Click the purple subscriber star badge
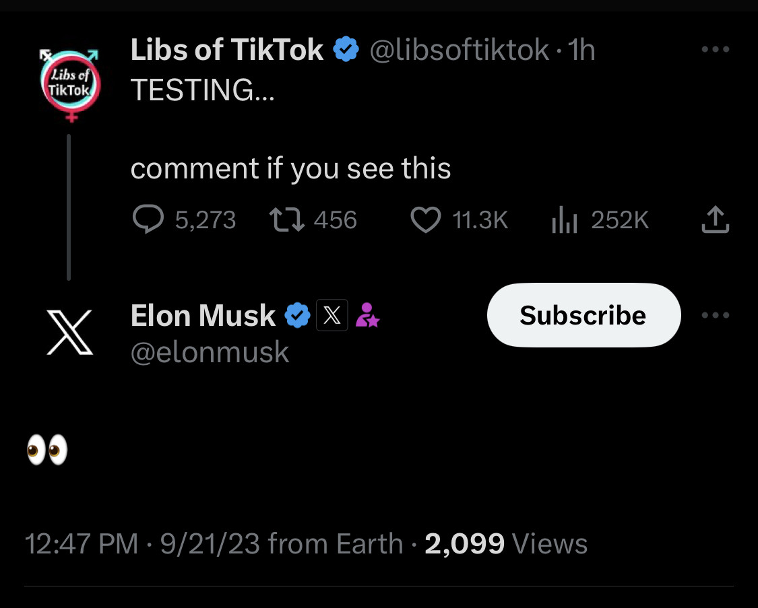The width and height of the screenshot is (758, 608). pyautogui.click(x=367, y=315)
